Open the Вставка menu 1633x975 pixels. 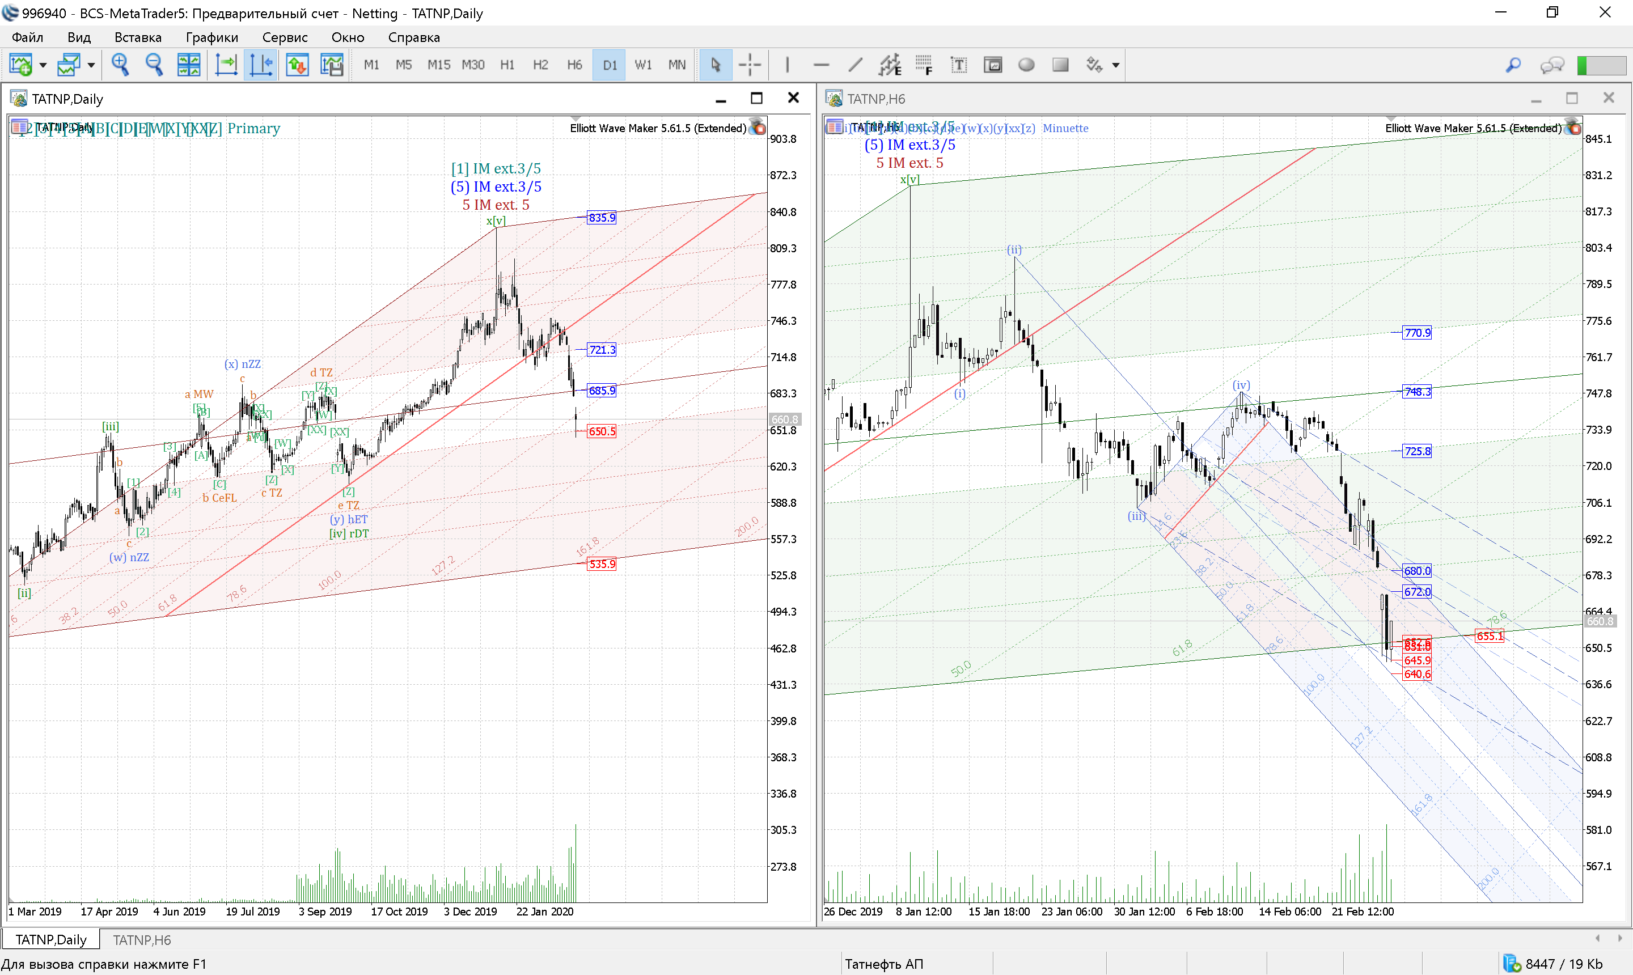137,37
